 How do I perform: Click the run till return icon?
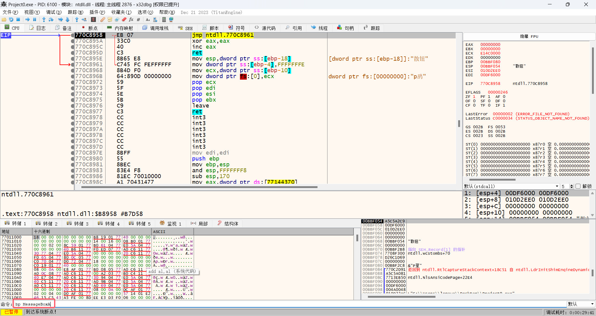click(x=77, y=20)
